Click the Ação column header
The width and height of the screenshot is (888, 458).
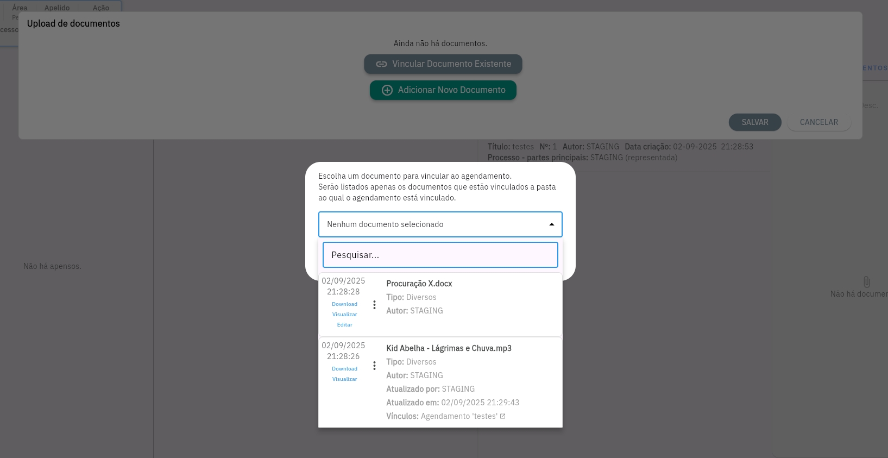(x=101, y=8)
